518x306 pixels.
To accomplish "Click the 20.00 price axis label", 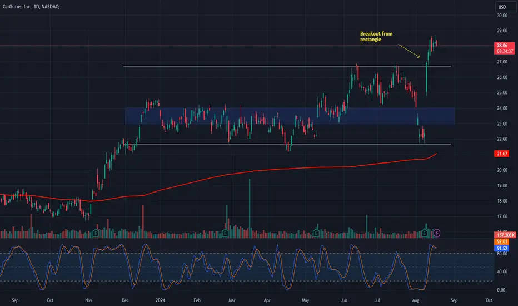I will 502,170.
